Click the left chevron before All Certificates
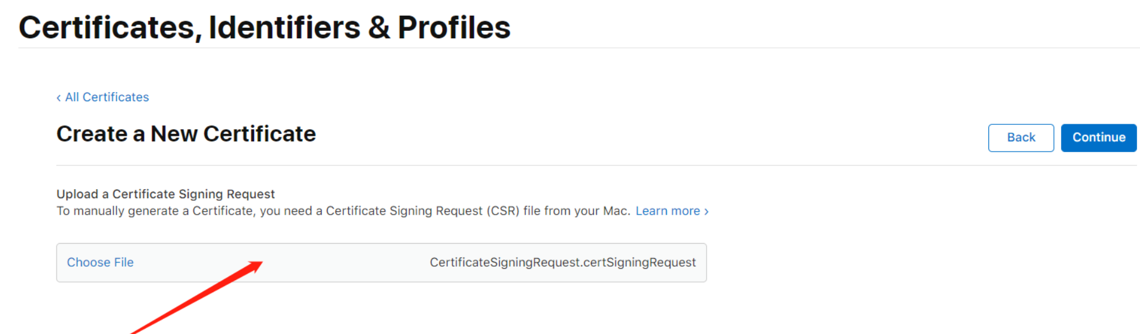This screenshot has height=334, width=1140. click(x=59, y=98)
